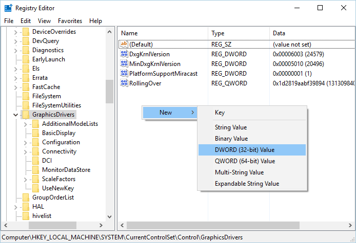Click the Connectivity folder icon
Screen dimensions: 356x243
35,151
